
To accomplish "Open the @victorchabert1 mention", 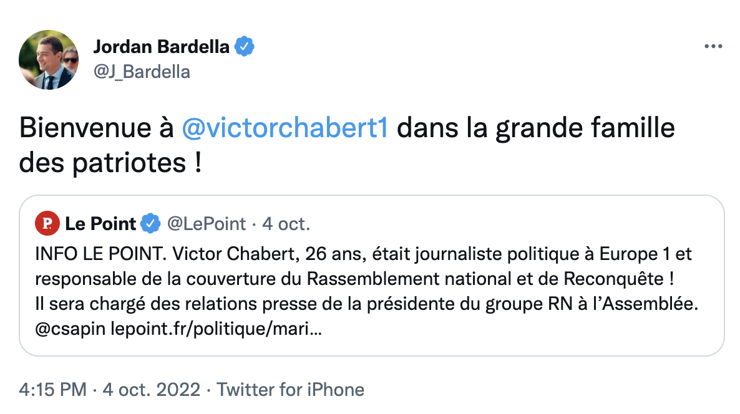I will [285, 128].
